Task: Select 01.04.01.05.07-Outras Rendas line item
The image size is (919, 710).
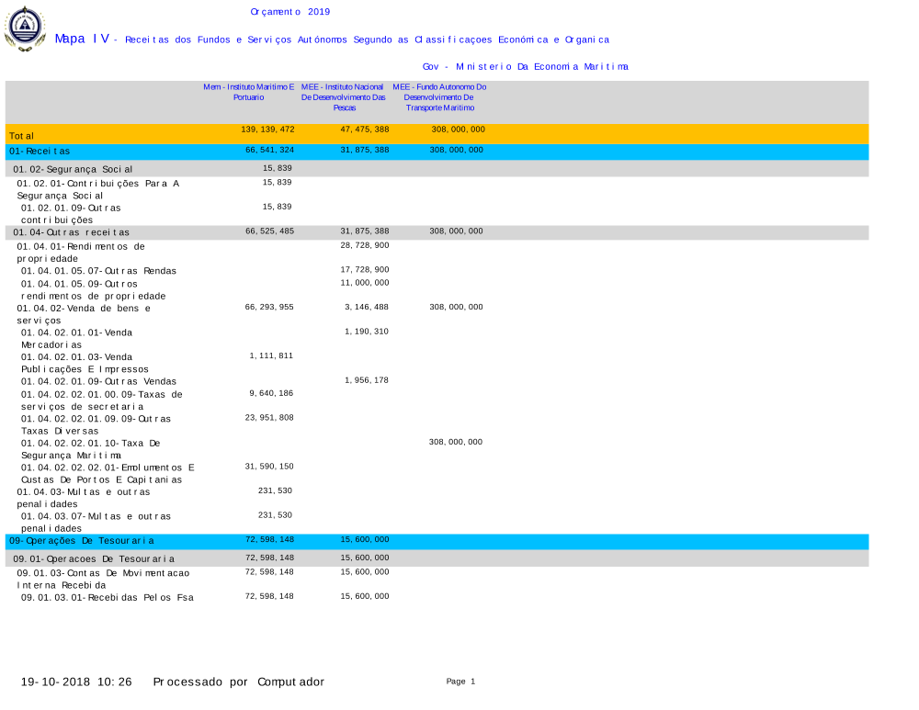Action: (98, 271)
